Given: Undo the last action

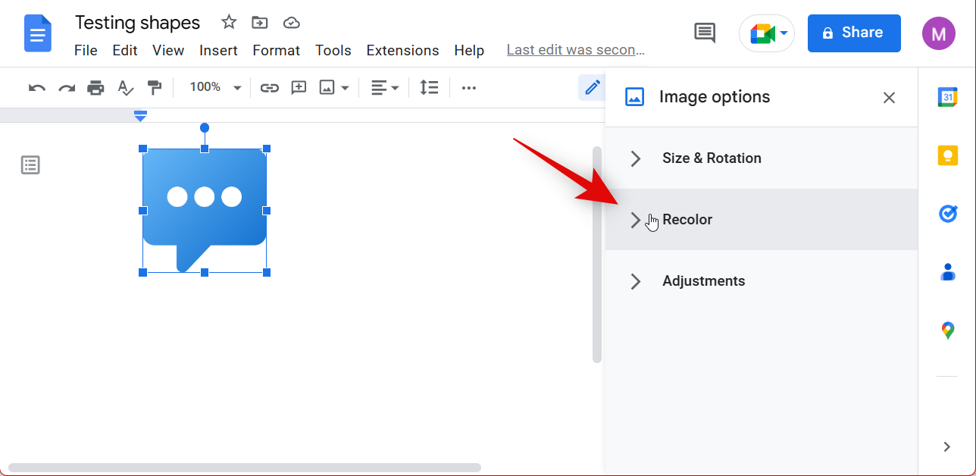Looking at the screenshot, I should 37,88.
